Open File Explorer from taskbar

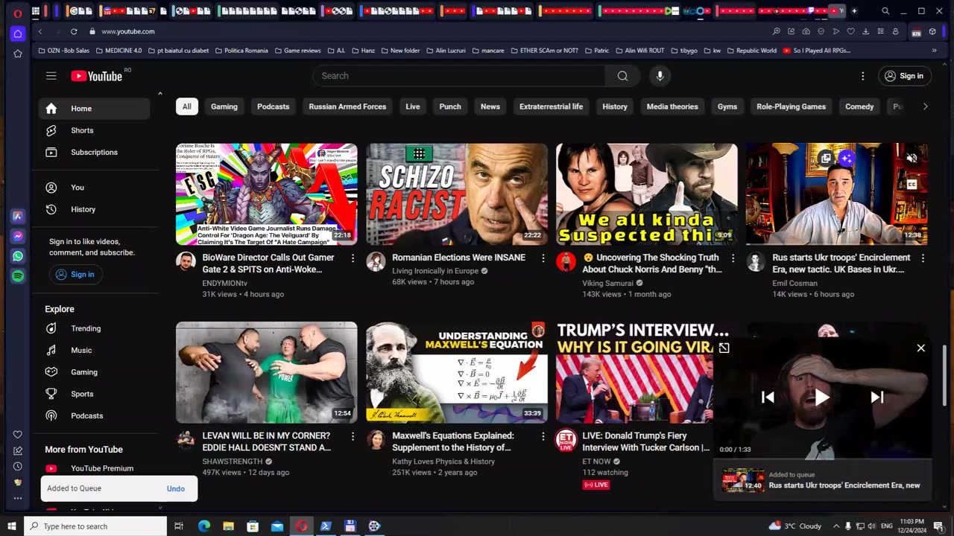[228, 526]
